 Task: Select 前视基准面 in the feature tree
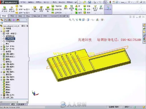click(x=10, y=36)
